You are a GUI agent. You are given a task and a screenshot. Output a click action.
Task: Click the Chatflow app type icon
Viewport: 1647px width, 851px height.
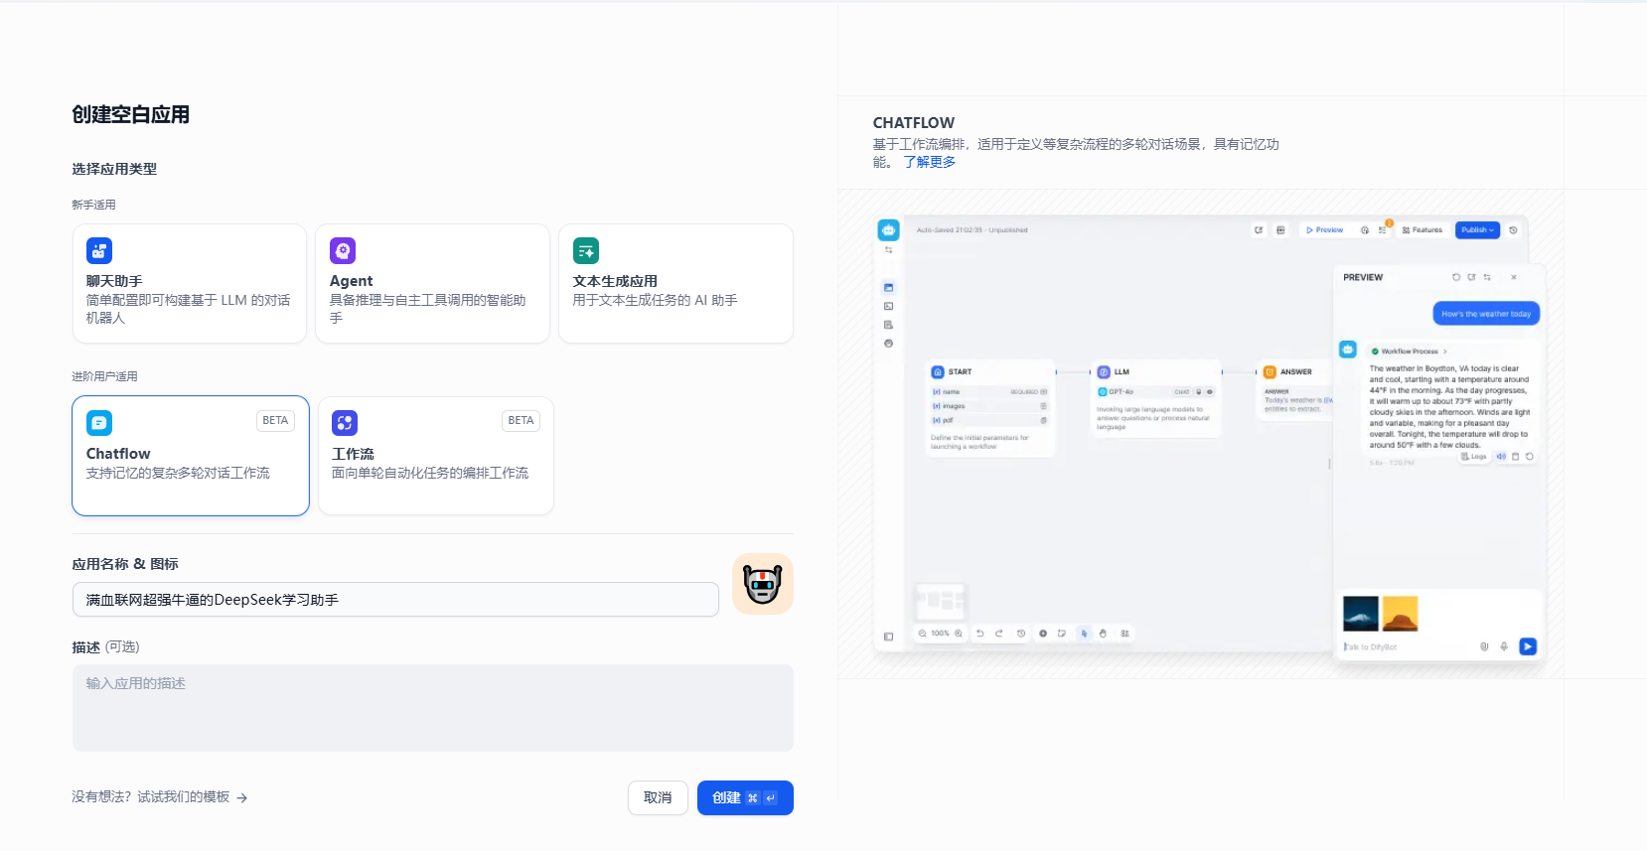99,423
